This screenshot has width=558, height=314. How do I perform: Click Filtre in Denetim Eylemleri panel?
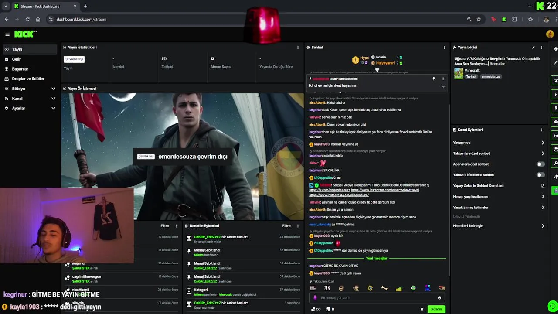pos(286,226)
